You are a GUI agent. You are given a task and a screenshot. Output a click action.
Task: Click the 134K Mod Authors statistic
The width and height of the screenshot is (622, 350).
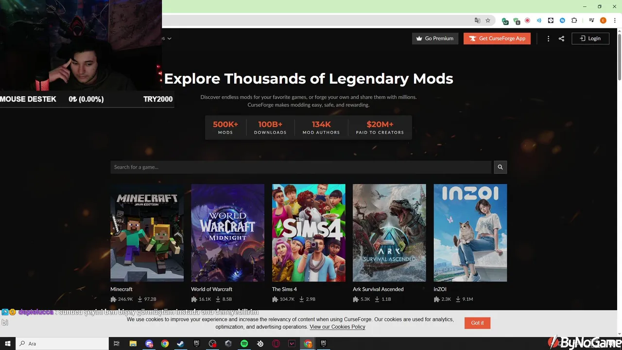pos(321,127)
